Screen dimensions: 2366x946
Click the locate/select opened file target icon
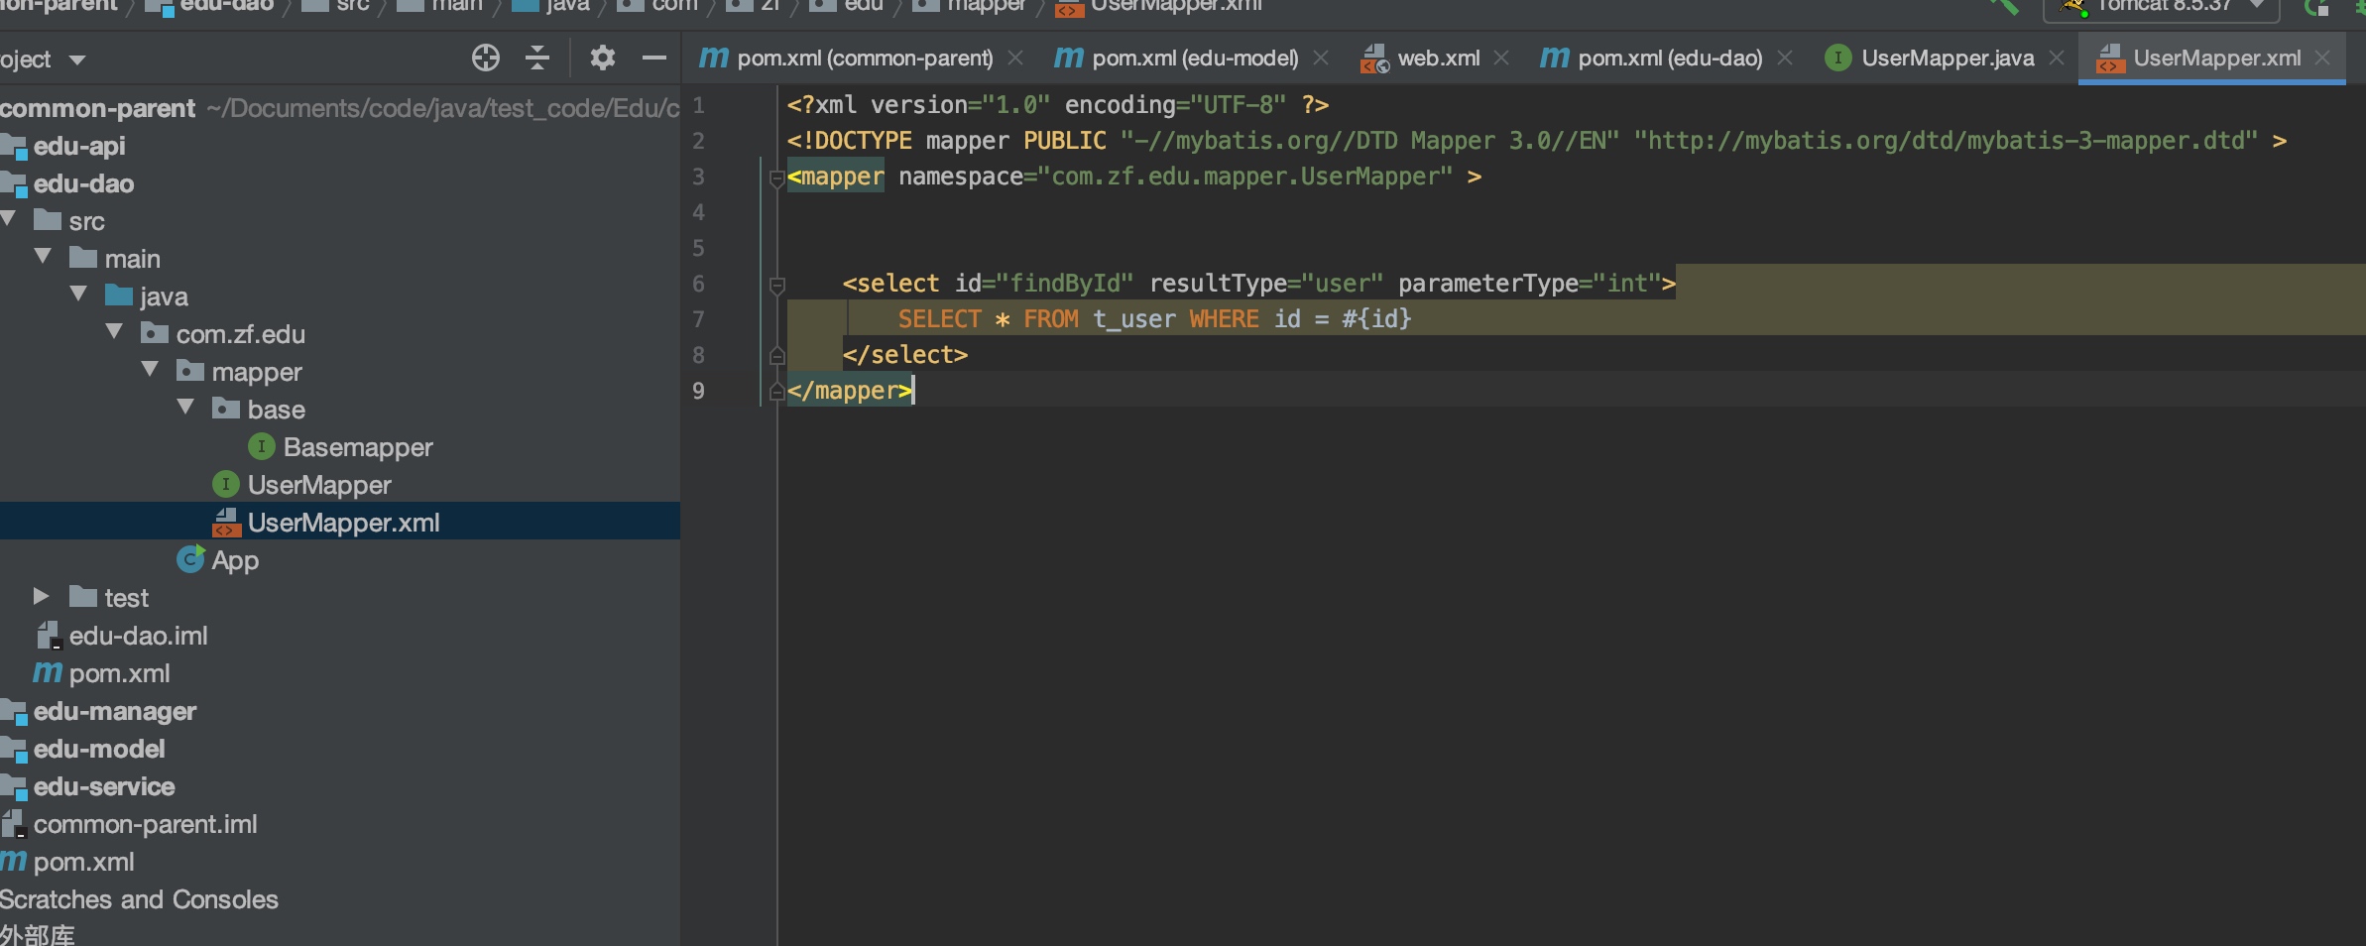[x=485, y=59]
